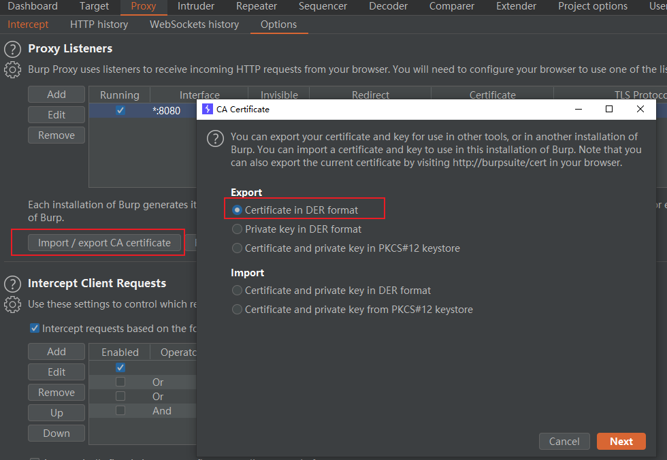Click the Redirect column header
The image size is (667, 460).
click(x=370, y=95)
